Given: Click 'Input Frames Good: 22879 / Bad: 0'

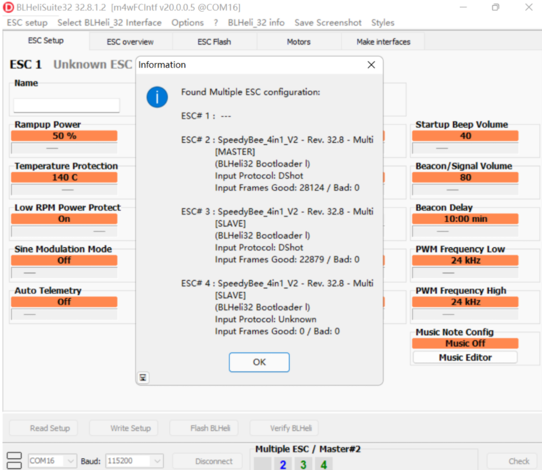Looking at the screenshot, I should [287, 259].
